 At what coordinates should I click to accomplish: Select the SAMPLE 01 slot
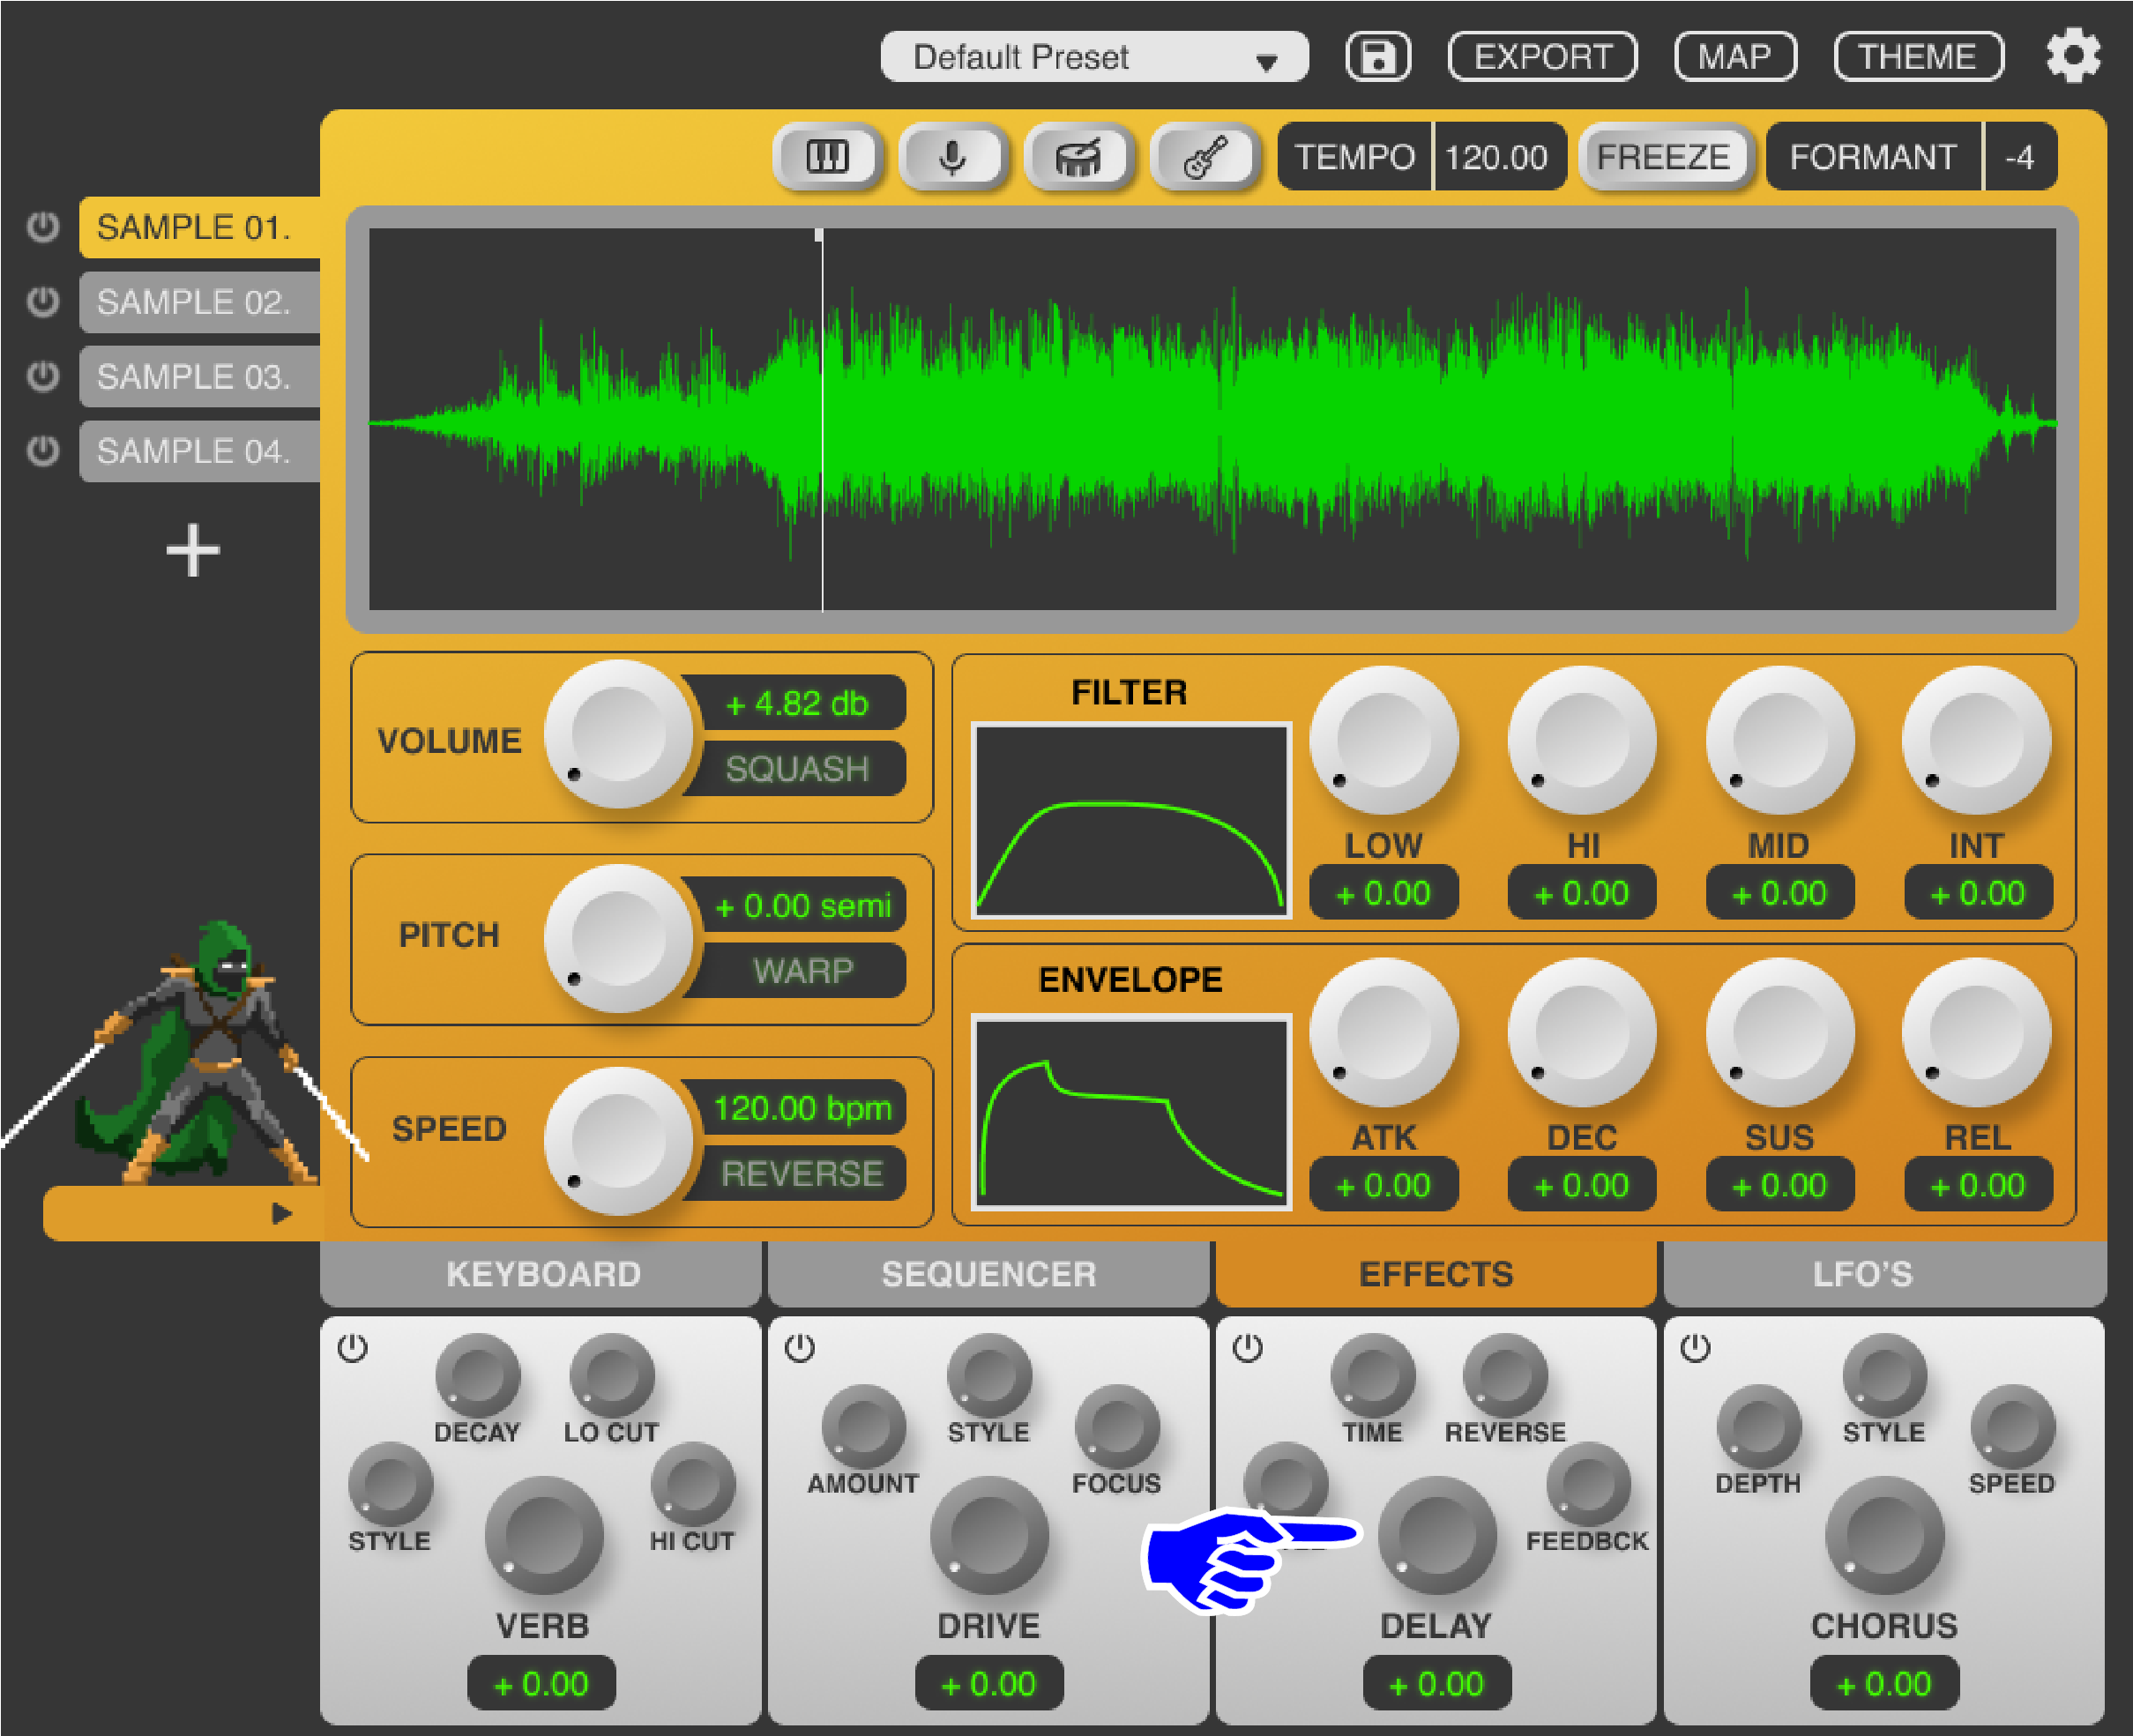tap(199, 227)
